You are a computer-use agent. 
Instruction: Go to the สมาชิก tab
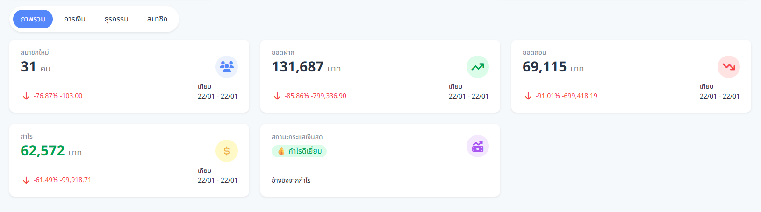(157, 19)
